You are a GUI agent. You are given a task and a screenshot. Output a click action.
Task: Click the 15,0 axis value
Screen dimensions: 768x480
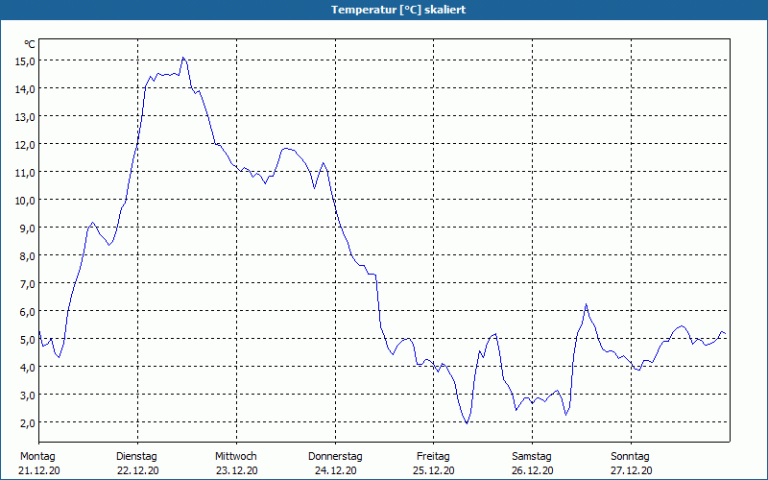tap(26, 61)
